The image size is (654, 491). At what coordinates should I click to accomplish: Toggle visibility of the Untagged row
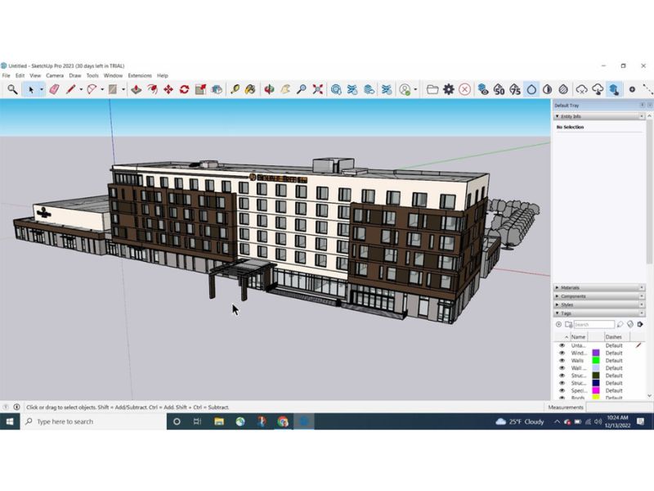[x=562, y=346]
